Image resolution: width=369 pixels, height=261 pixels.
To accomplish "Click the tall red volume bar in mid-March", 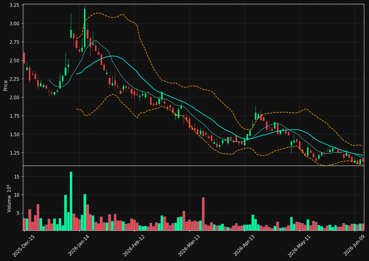I will [x=203, y=214].
